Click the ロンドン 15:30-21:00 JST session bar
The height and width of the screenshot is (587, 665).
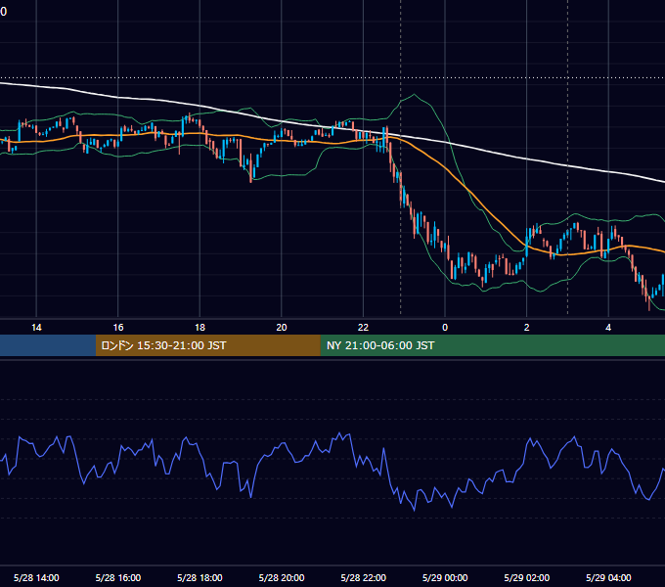[207, 345]
